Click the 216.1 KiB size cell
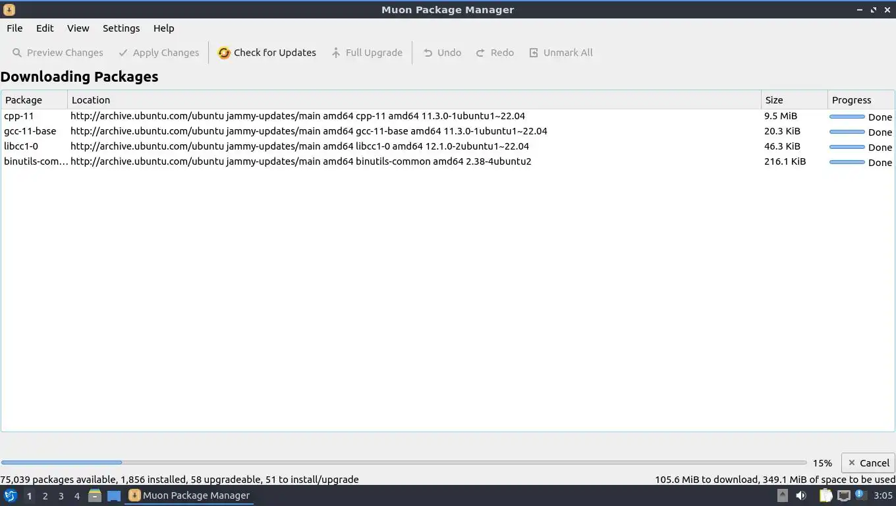 (785, 161)
